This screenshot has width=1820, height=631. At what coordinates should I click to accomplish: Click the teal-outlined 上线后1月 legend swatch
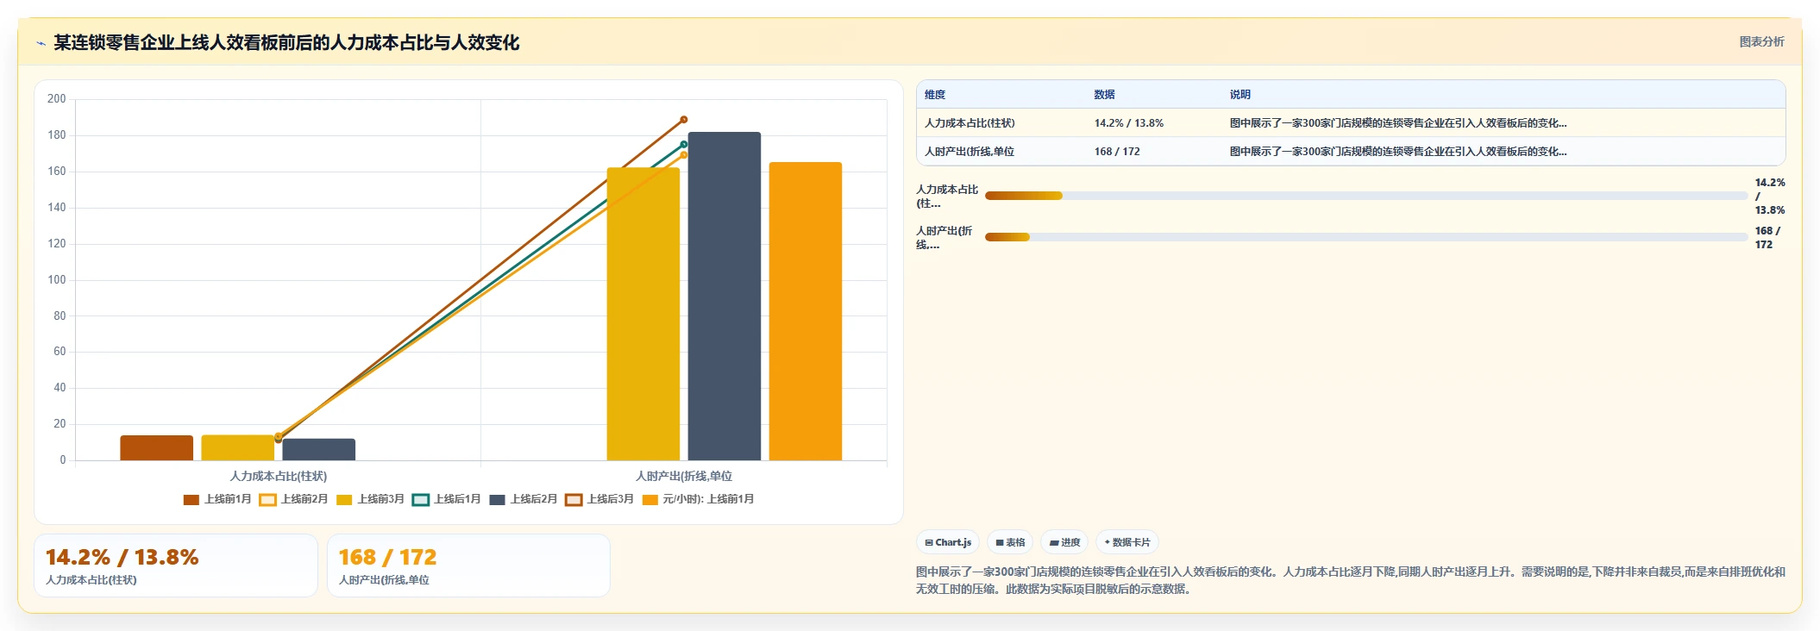click(x=421, y=500)
